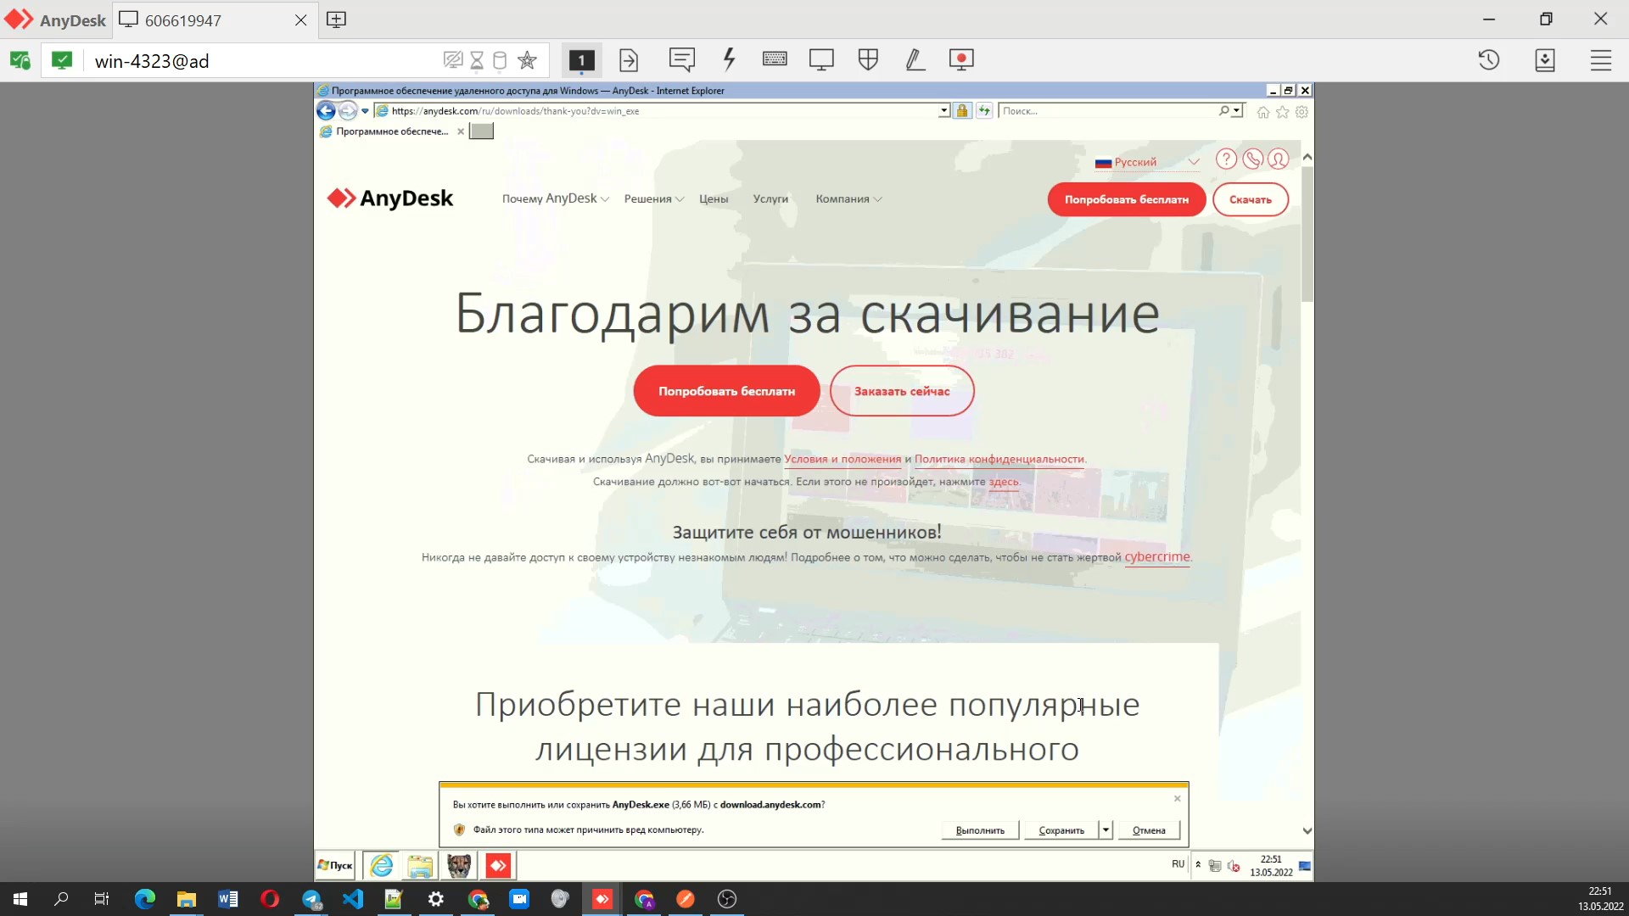Toggle favorite star in address bar

pyautogui.click(x=527, y=60)
